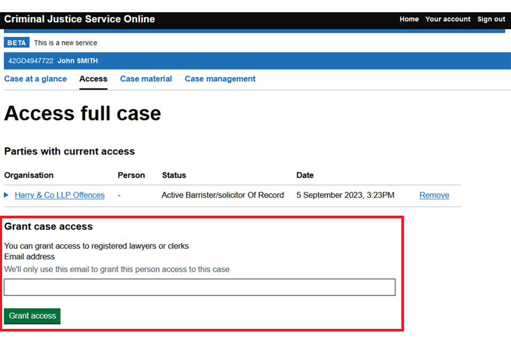Select the Access tab
The image size is (511, 340).
pyautogui.click(x=93, y=79)
